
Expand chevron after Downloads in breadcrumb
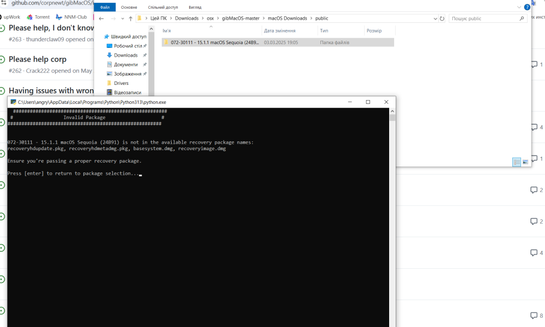point(203,18)
